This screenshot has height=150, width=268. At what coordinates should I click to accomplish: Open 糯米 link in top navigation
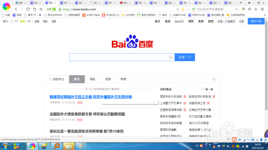point(157,21)
